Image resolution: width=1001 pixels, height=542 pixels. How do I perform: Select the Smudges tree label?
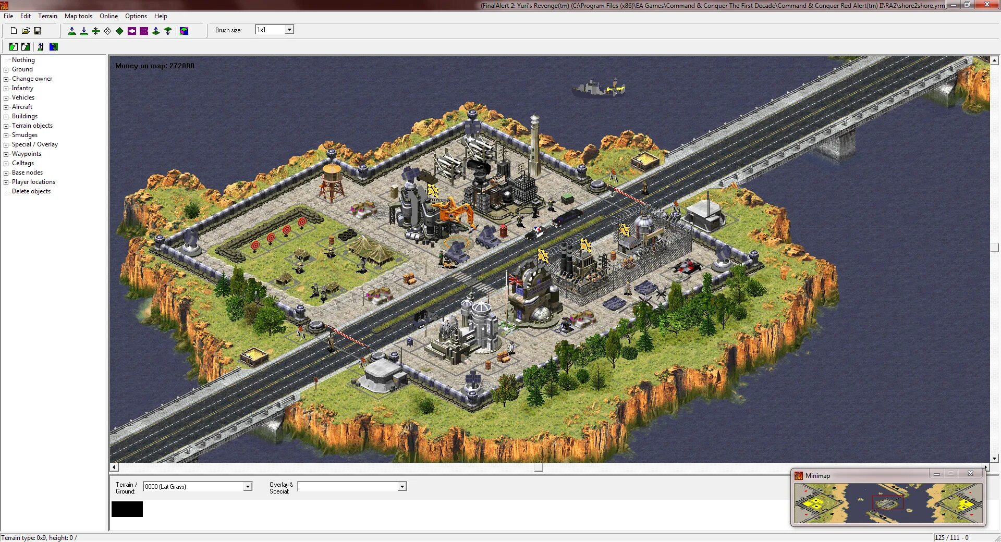point(25,135)
